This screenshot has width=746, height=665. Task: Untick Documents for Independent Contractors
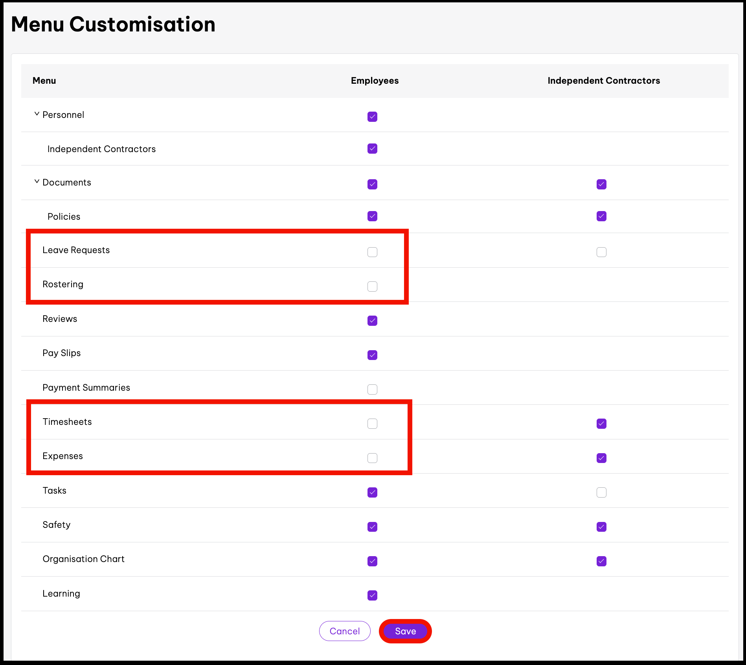(601, 184)
